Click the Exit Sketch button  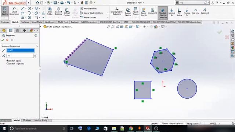pos(5,11)
